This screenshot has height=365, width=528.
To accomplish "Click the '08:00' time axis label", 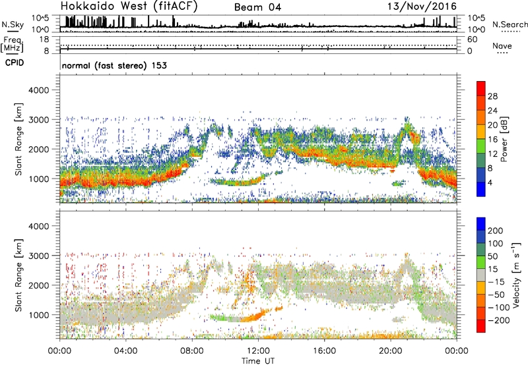I will pyautogui.click(x=192, y=351).
